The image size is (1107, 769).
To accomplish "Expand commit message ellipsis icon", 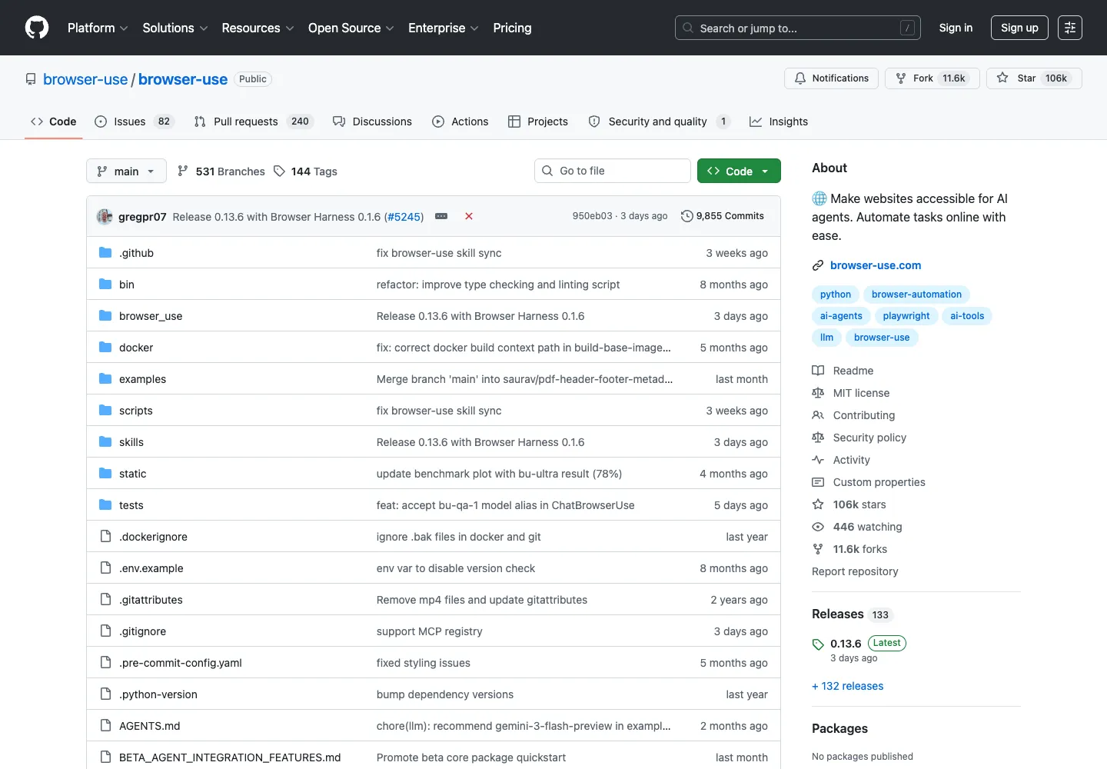I will coord(441,216).
